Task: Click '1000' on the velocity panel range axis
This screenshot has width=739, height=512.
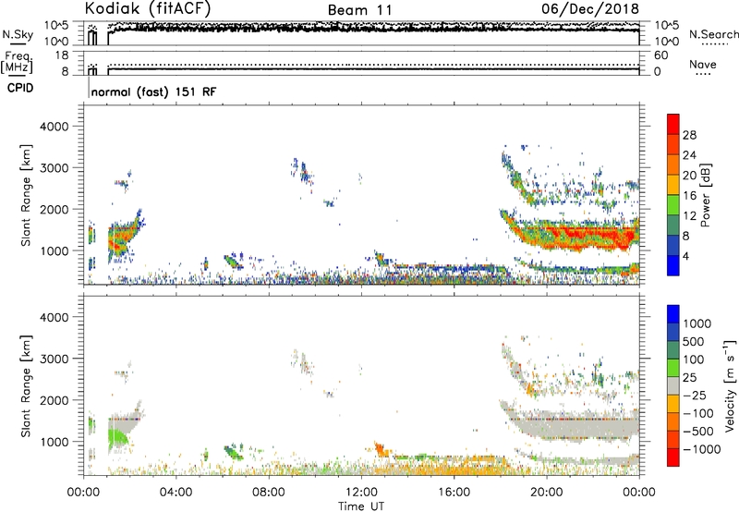Action: pos(54,442)
